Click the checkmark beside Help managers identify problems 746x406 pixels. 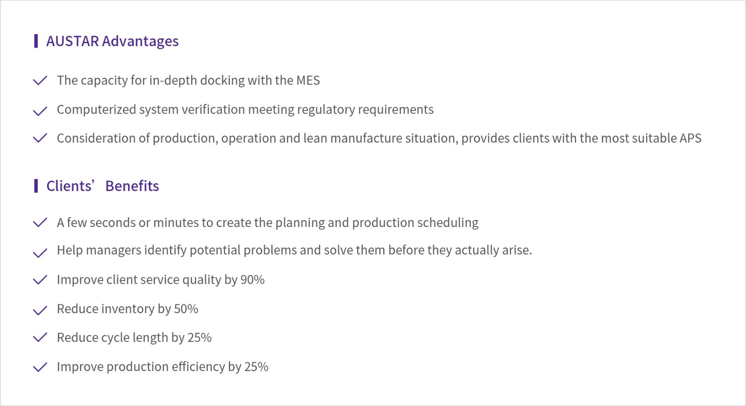tap(40, 253)
